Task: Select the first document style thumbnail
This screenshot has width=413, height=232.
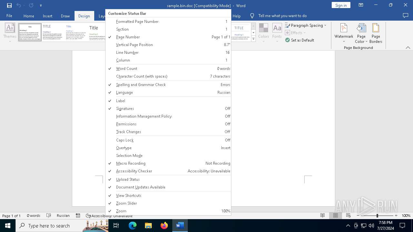Action: [x=30, y=32]
